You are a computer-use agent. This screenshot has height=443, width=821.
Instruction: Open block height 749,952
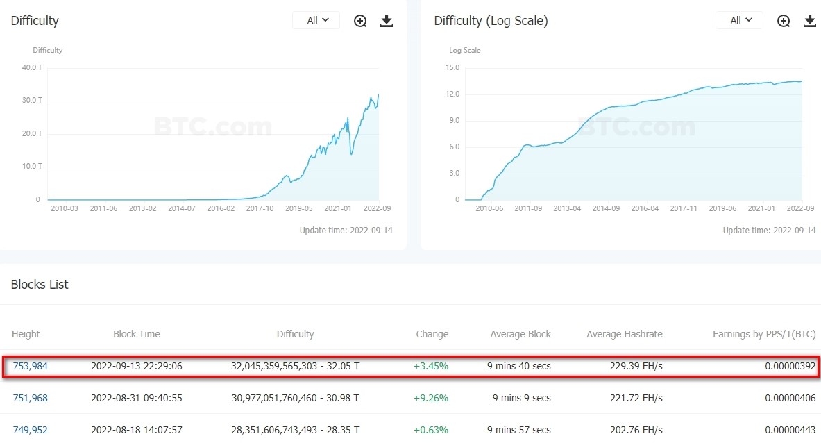coord(30,430)
